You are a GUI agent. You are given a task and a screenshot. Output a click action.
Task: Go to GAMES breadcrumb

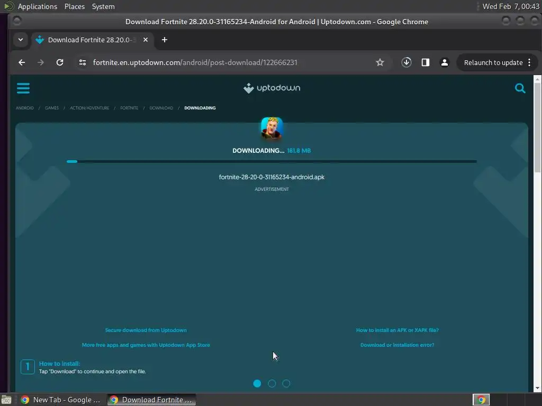[52, 108]
